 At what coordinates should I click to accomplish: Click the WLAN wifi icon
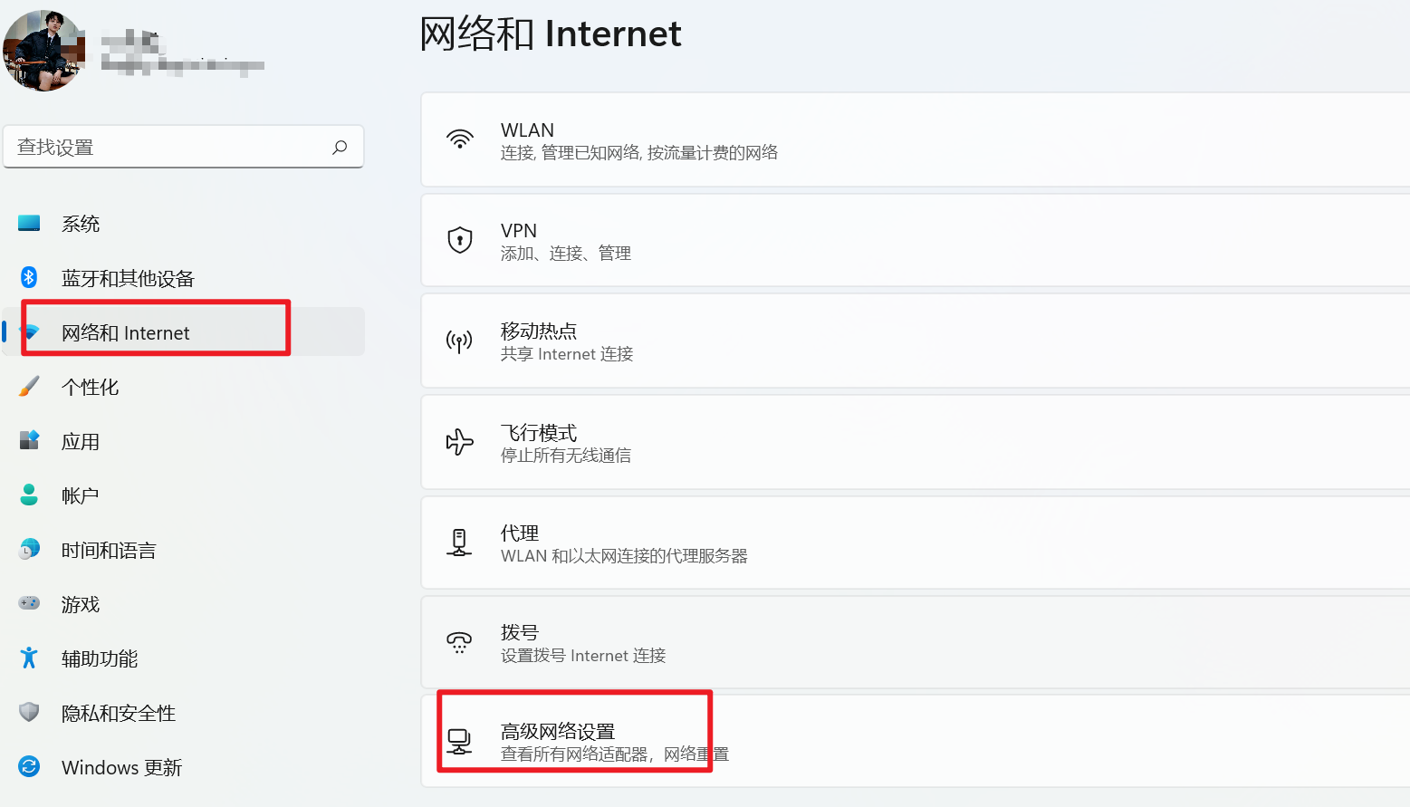[x=460, y=139]
